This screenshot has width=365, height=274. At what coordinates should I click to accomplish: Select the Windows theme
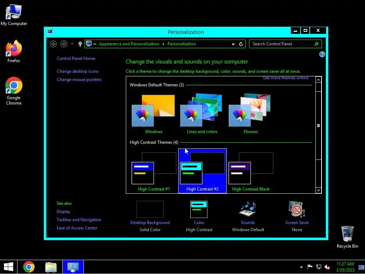pos(153,114)
